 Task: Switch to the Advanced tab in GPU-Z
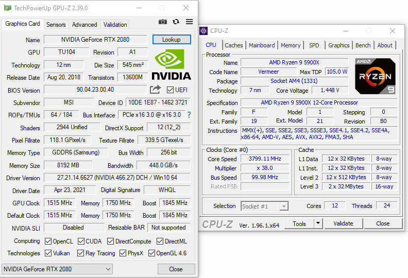coord(84,25)
